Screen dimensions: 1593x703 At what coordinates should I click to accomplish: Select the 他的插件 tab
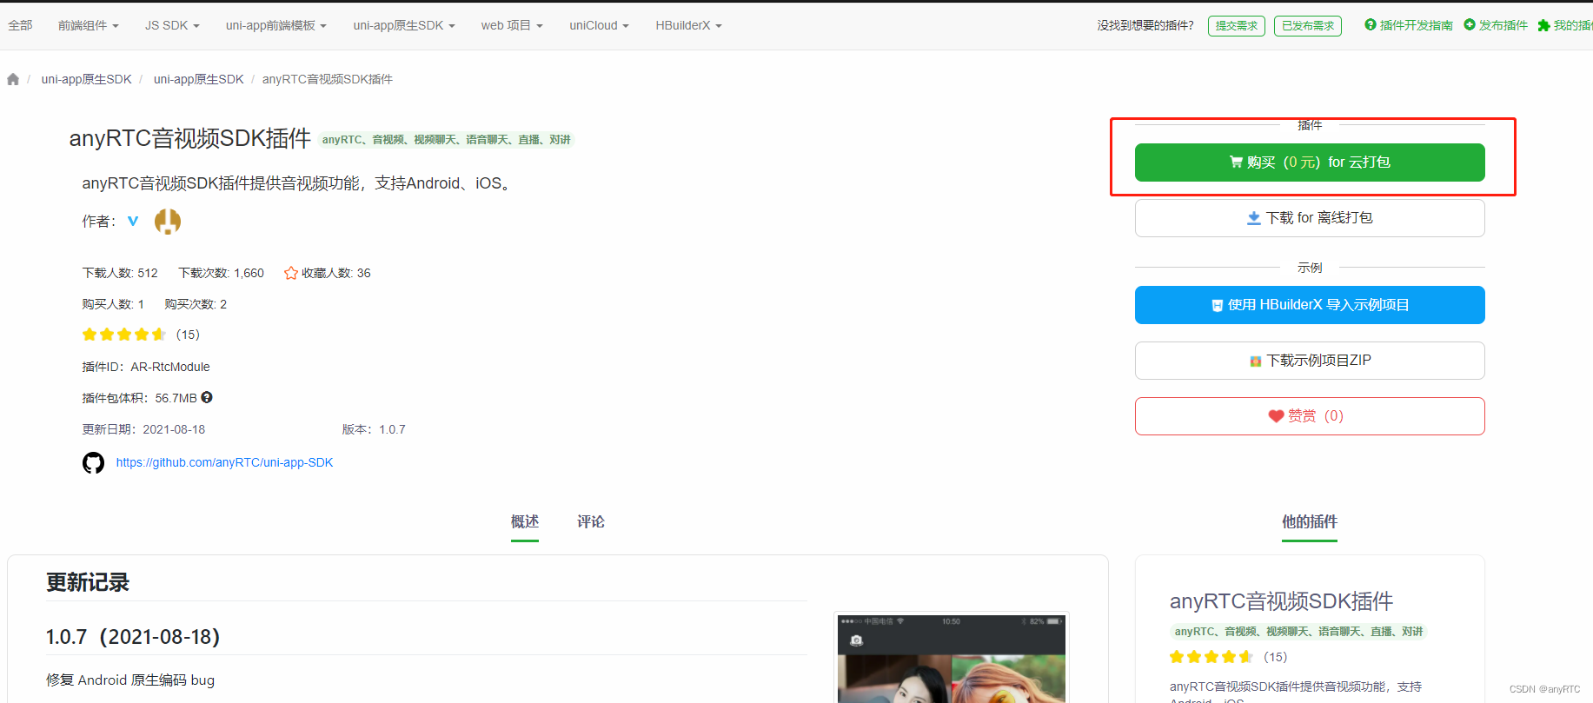1310,521
